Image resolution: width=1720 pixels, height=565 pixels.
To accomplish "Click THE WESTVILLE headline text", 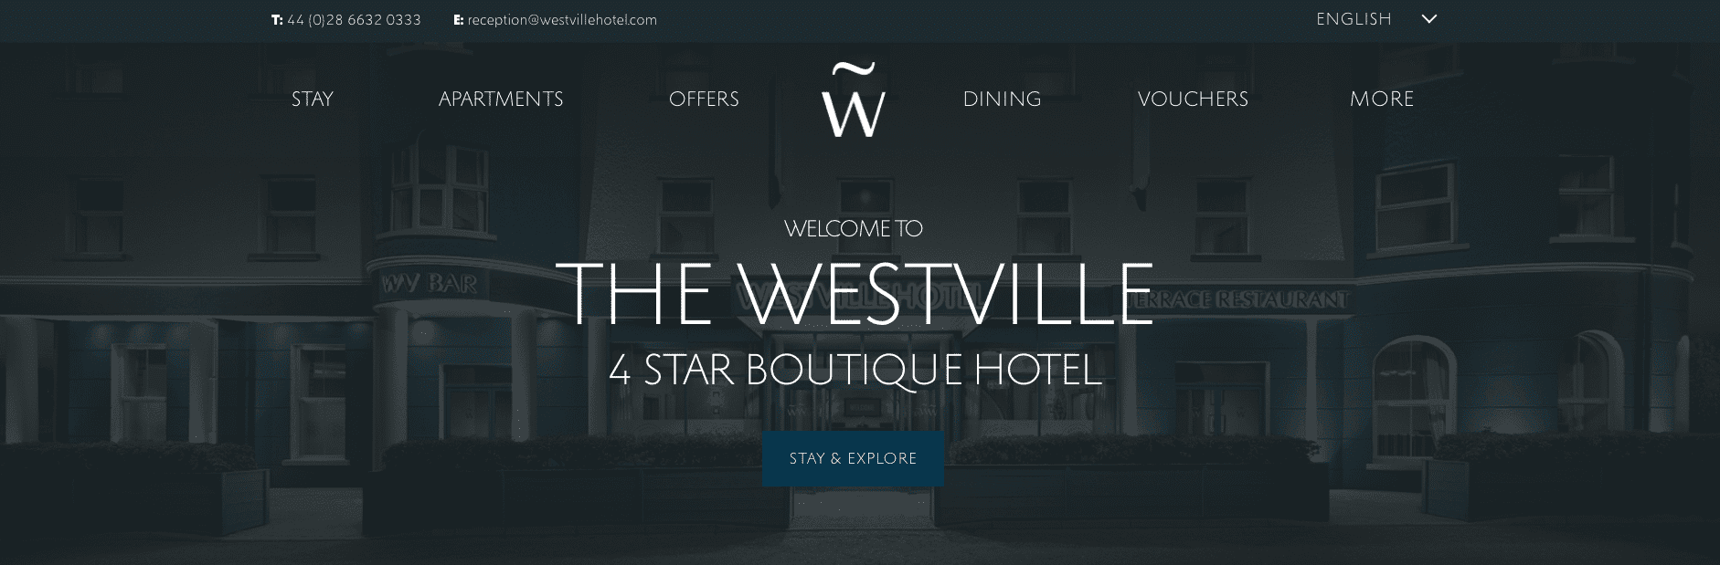I will [x=854, y=294].
